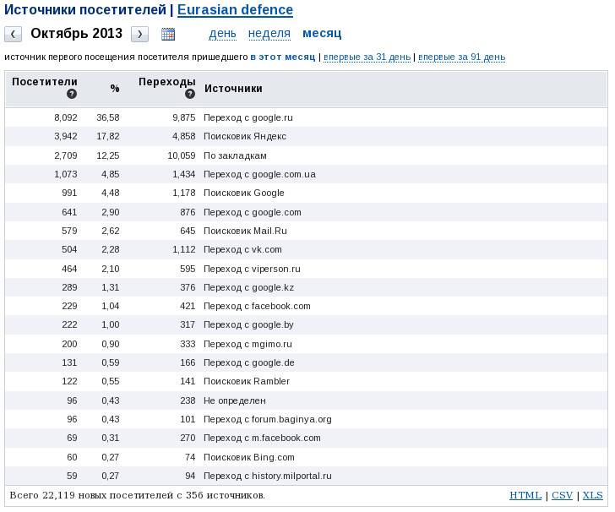Select row 'Переход с m.facebook.com'

coord(306,438)
